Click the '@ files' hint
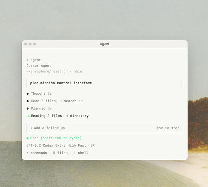 60,153
